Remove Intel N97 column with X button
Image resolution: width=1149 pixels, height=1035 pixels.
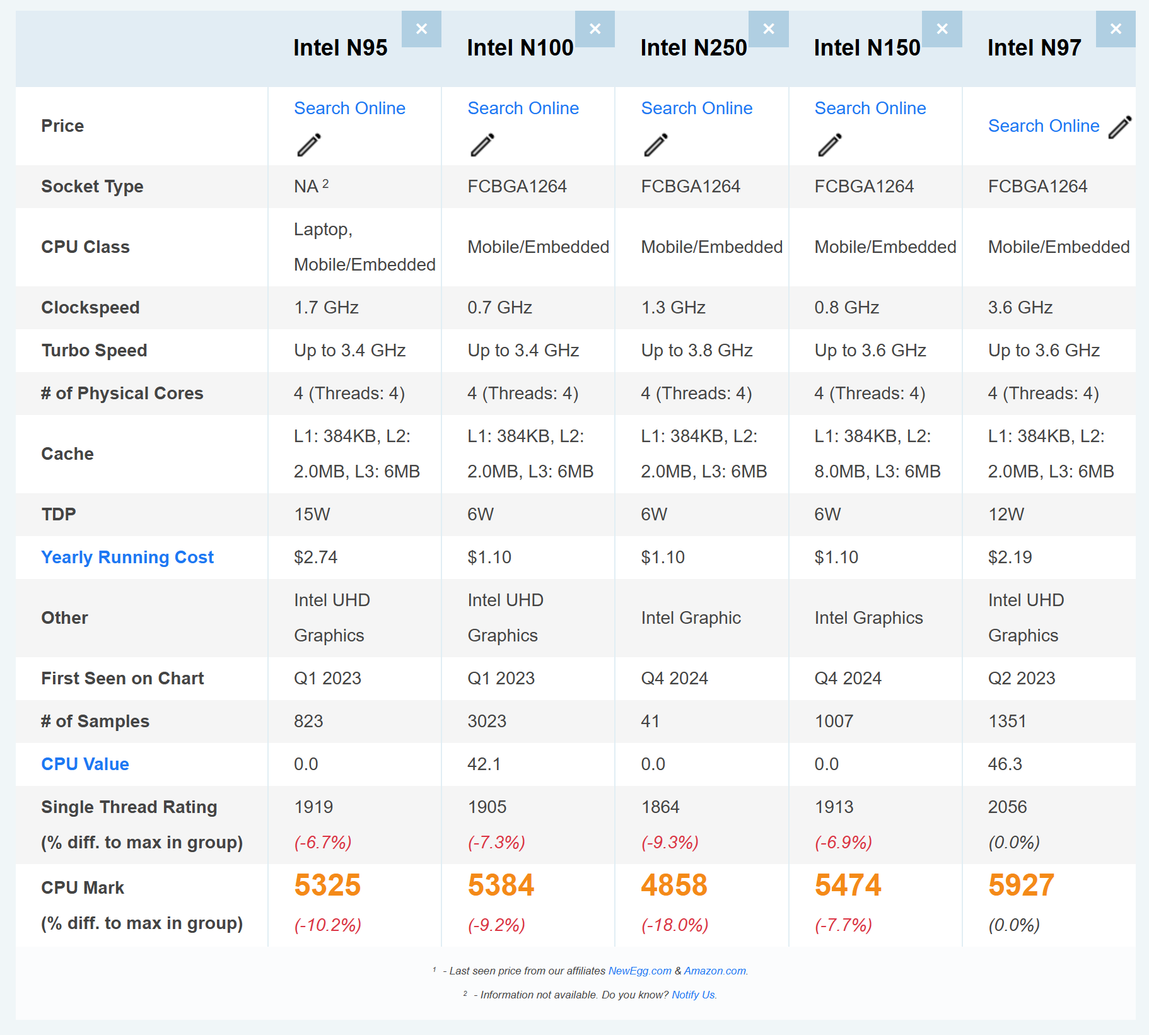pos(1115,29)
